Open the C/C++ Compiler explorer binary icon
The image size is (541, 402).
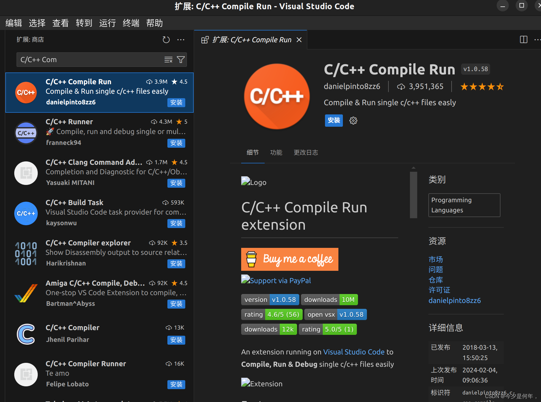pos(26,253)
